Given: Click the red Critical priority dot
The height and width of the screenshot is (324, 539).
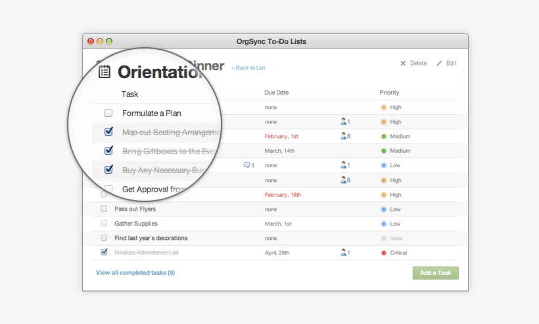Looking at the screenshot, I should (x=384, y=253).
